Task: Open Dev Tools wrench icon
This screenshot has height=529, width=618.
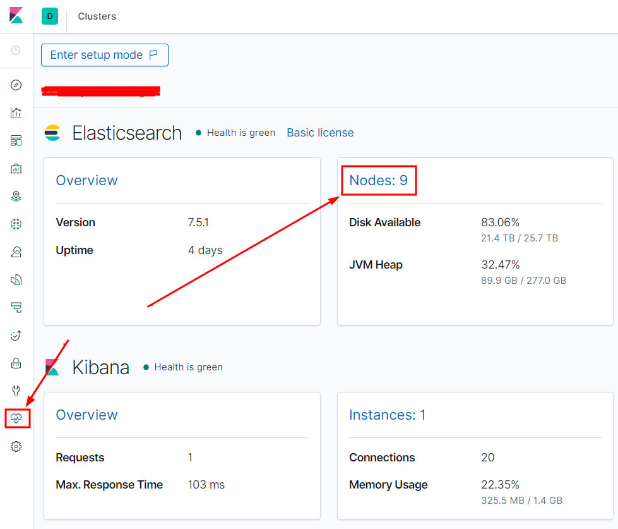Action: (x=16, y=391)
